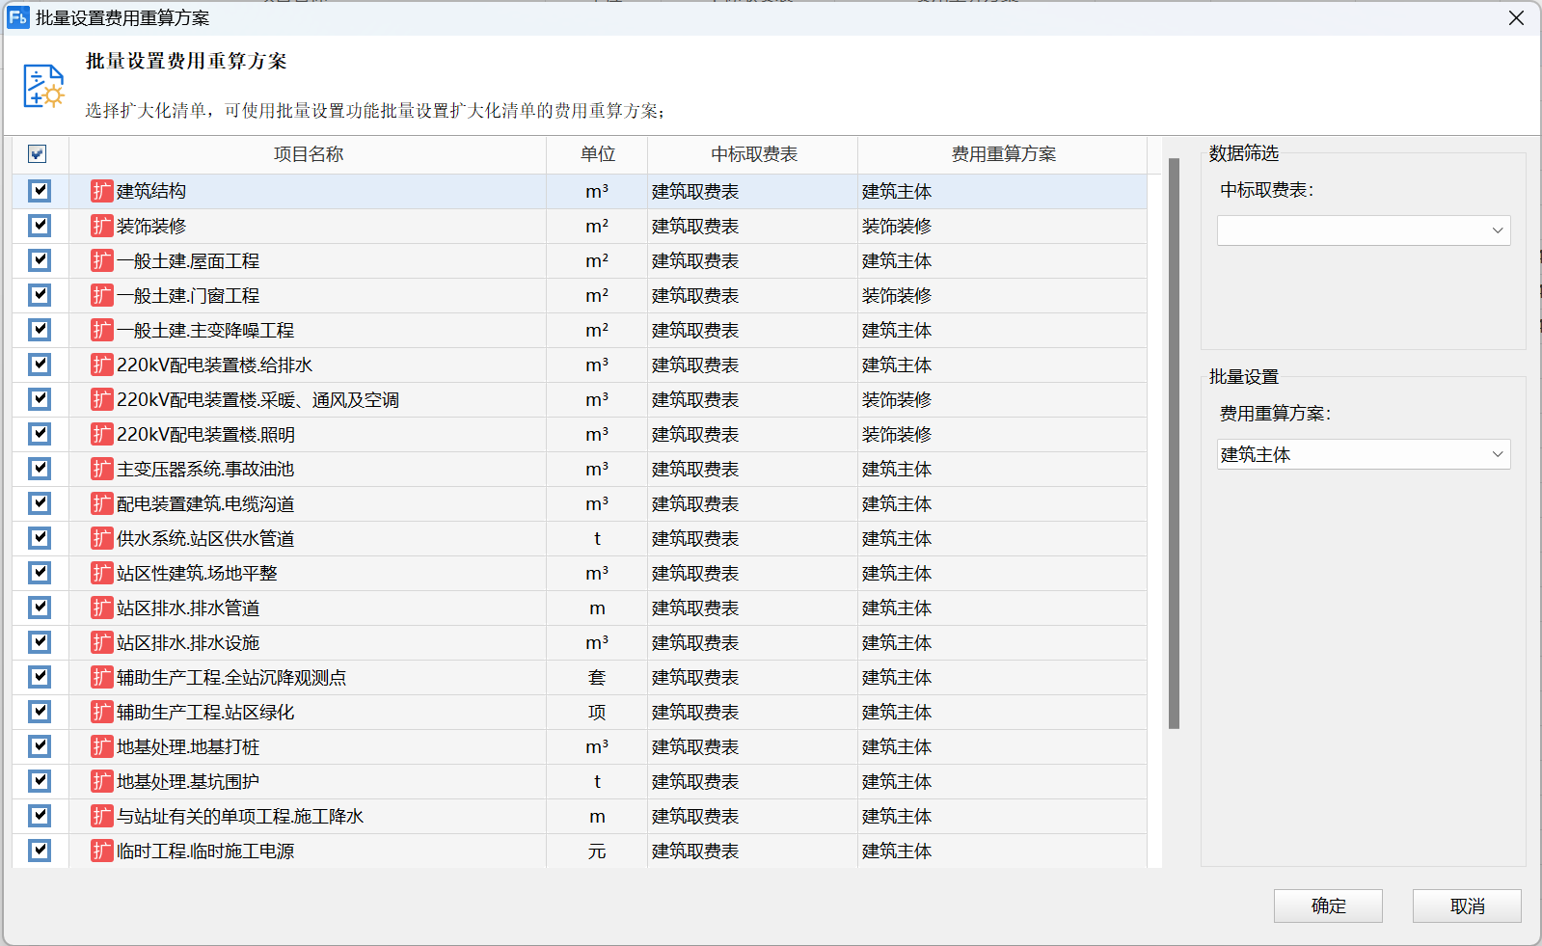Click 费用重算方案 cell of 220kV配电装置楼.照明 row
The image size is (1542, 946).
[x=1001, y=435]
